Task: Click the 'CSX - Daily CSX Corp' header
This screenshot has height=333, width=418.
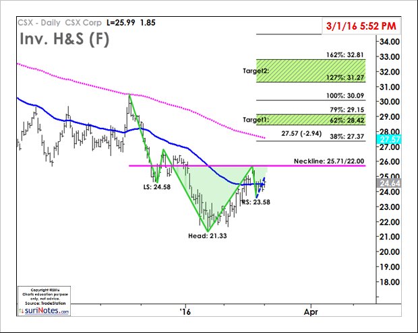Action: pyautogui.click(x=60, y=23)
